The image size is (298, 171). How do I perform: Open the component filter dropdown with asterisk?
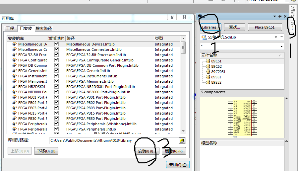[281, 46]
